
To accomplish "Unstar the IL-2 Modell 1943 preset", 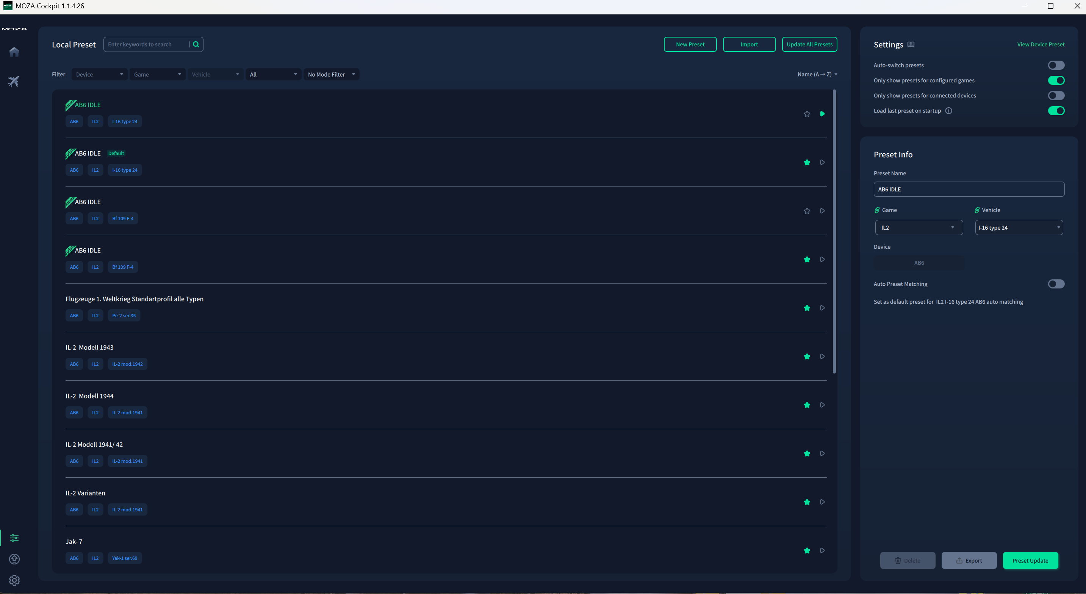I will pos(807,356).
